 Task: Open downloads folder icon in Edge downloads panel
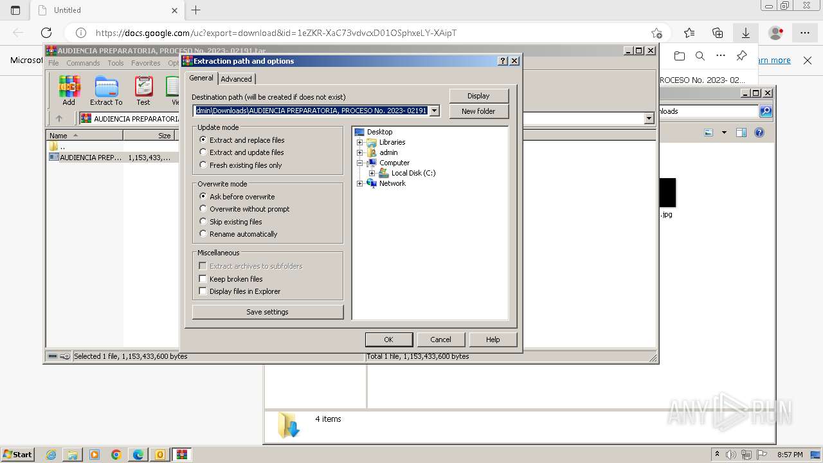point(680,56)
